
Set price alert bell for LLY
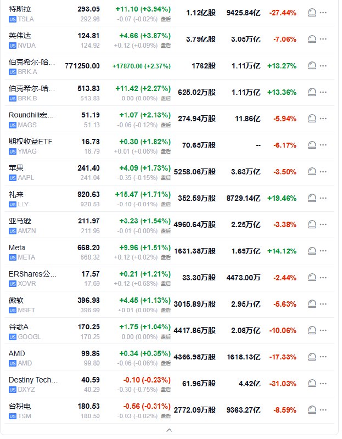click(312, 198)
